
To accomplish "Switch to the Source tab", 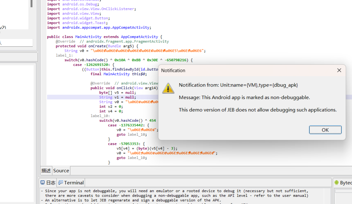I will click(61, 170).
